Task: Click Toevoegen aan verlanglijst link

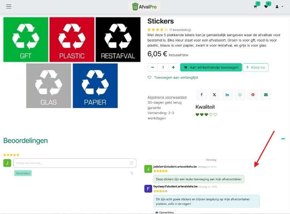Action: tap(176, 77)
